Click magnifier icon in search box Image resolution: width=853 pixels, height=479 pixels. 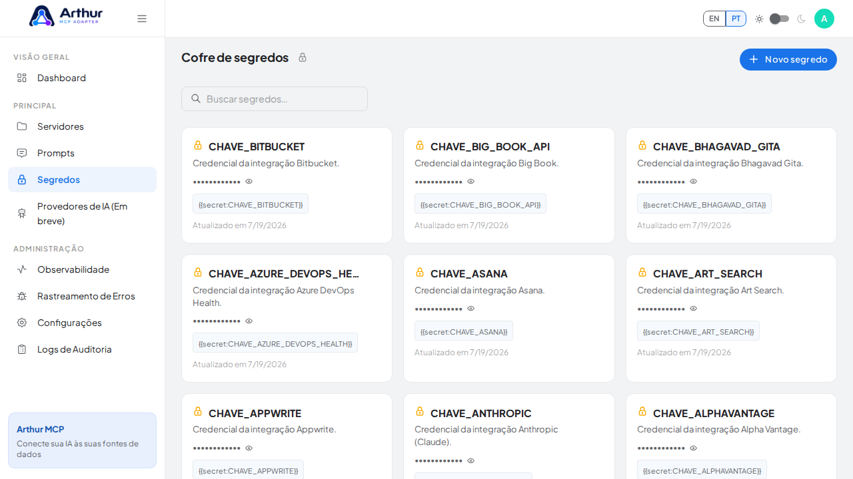coord(196,98)
